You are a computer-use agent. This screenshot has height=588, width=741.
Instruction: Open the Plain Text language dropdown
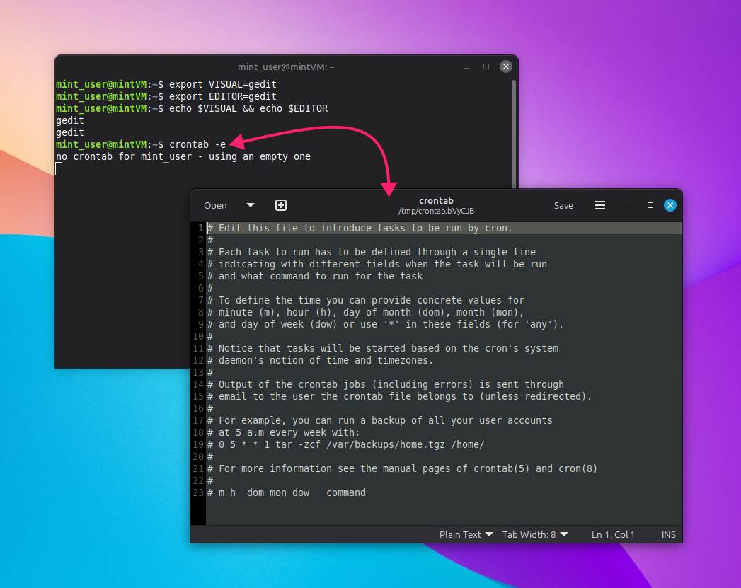[x=466, y=534]
